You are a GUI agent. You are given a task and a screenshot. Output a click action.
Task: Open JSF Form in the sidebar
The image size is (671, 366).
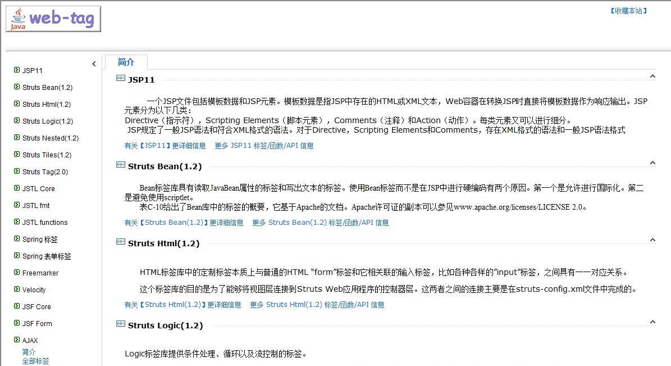(37, 324)
